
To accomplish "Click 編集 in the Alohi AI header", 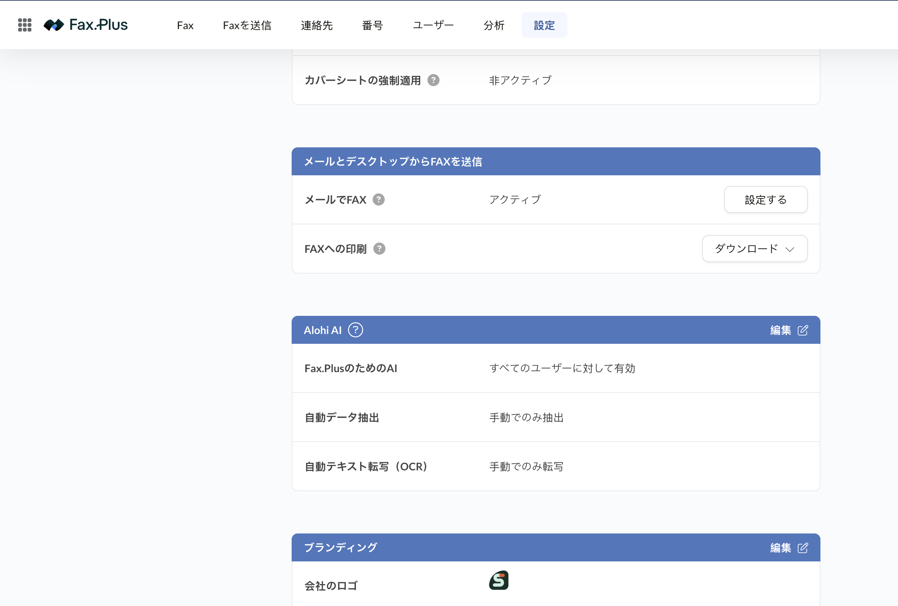I will point(780,331).
